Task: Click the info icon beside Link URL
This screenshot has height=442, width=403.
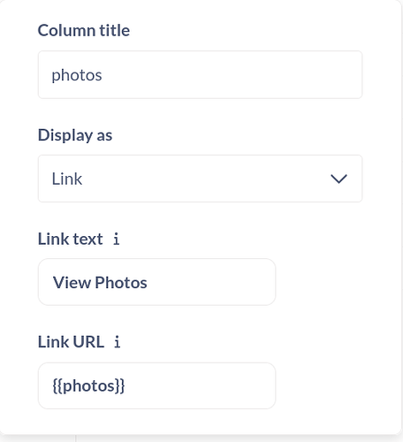Action: [118, 342]
